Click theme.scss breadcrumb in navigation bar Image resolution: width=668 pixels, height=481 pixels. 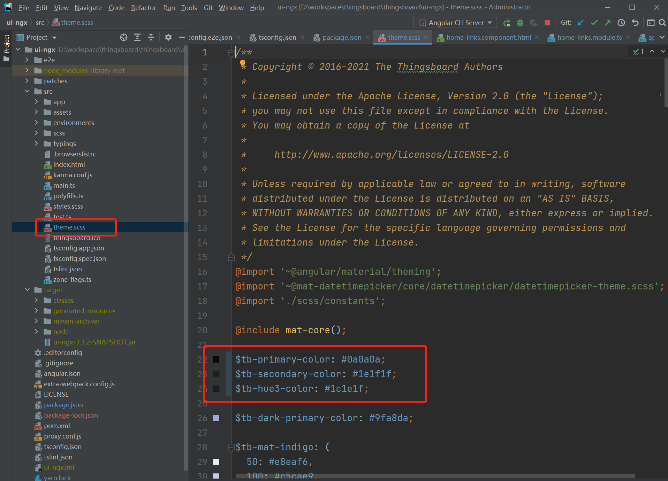point(73,23)
